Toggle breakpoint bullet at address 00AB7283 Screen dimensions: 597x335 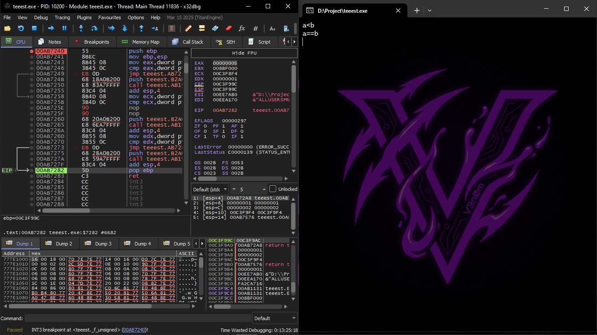click(31, 176)
